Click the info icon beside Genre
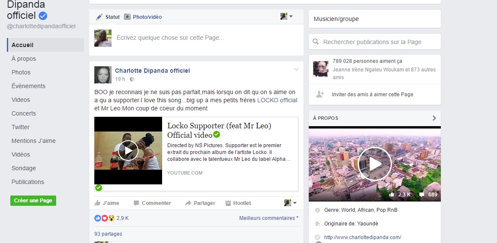The width and height of the screenshot is (497, 243). point(317,210)
